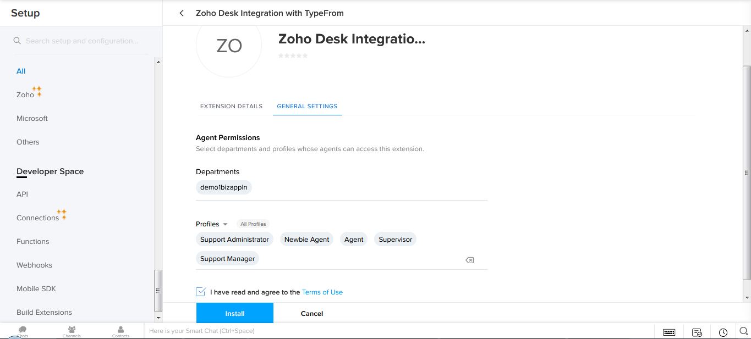Expand the Profiles dropdown arrow
Screen dimensions: 751x339
pos(225,224)
